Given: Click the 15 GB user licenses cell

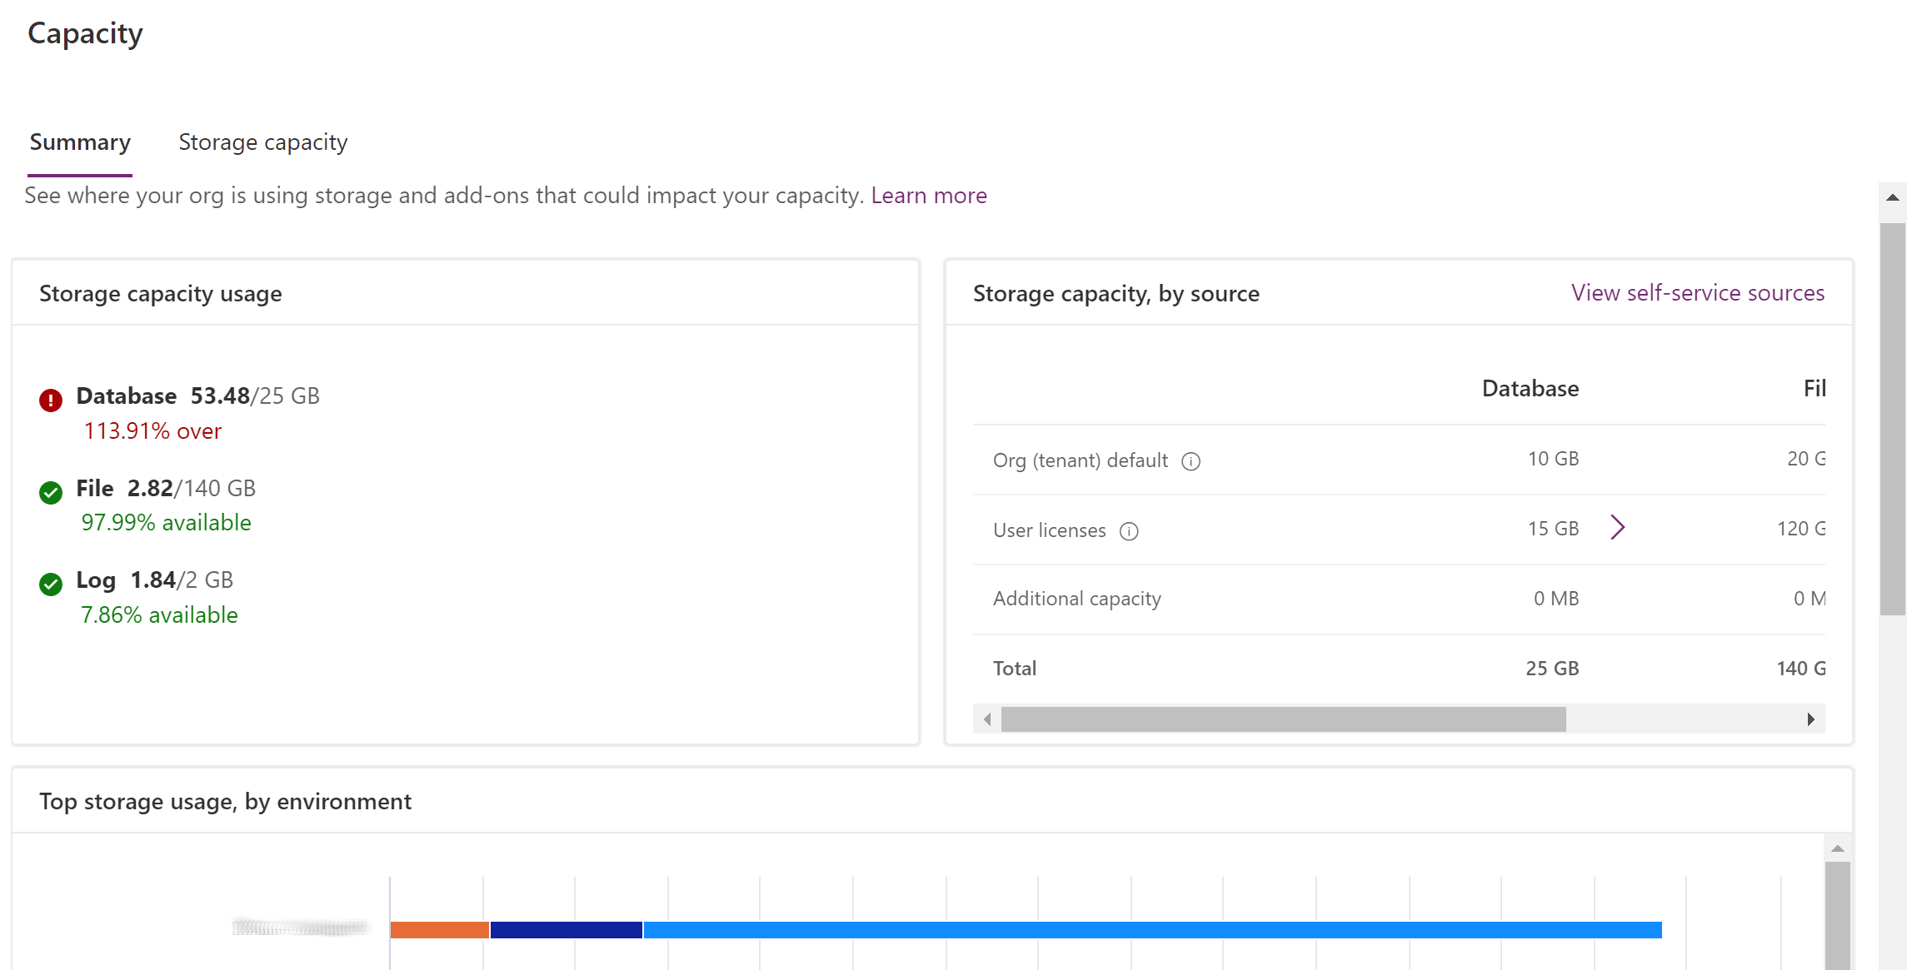Looking at the screenshot, I should click(1553, 529).
